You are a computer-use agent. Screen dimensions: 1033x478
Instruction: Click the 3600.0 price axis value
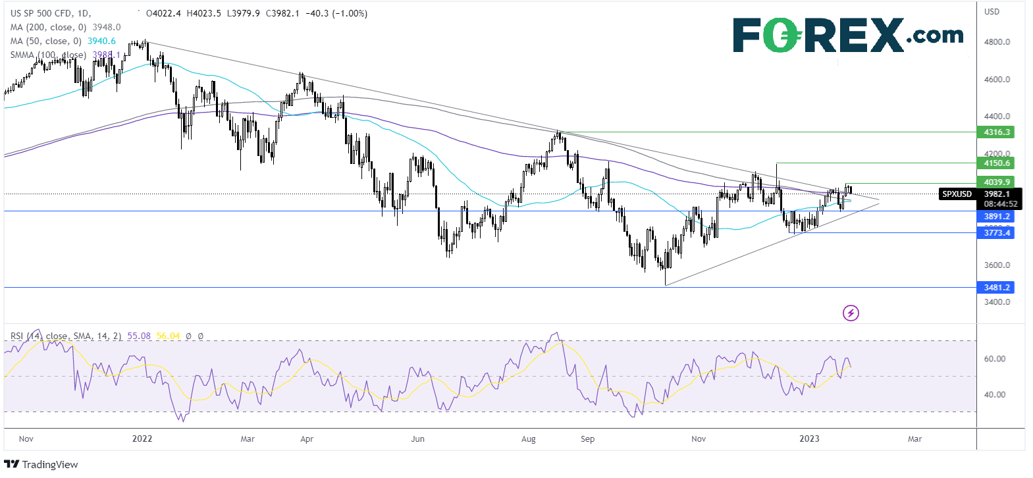click(x=997, y=265)
